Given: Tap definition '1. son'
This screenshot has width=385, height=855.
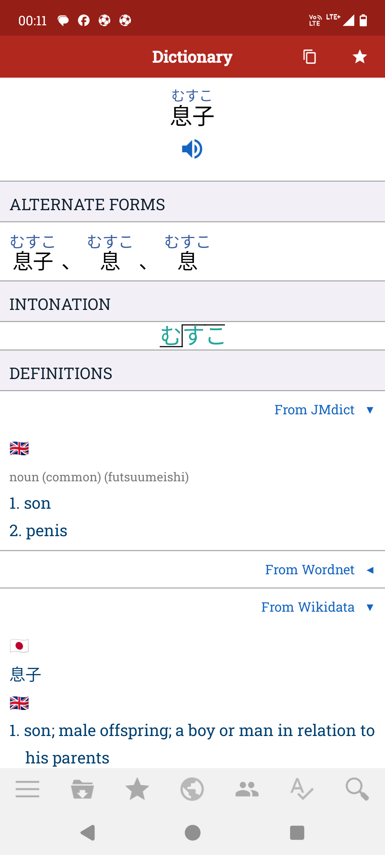Looking at the screenshot, I should point(30,503).
